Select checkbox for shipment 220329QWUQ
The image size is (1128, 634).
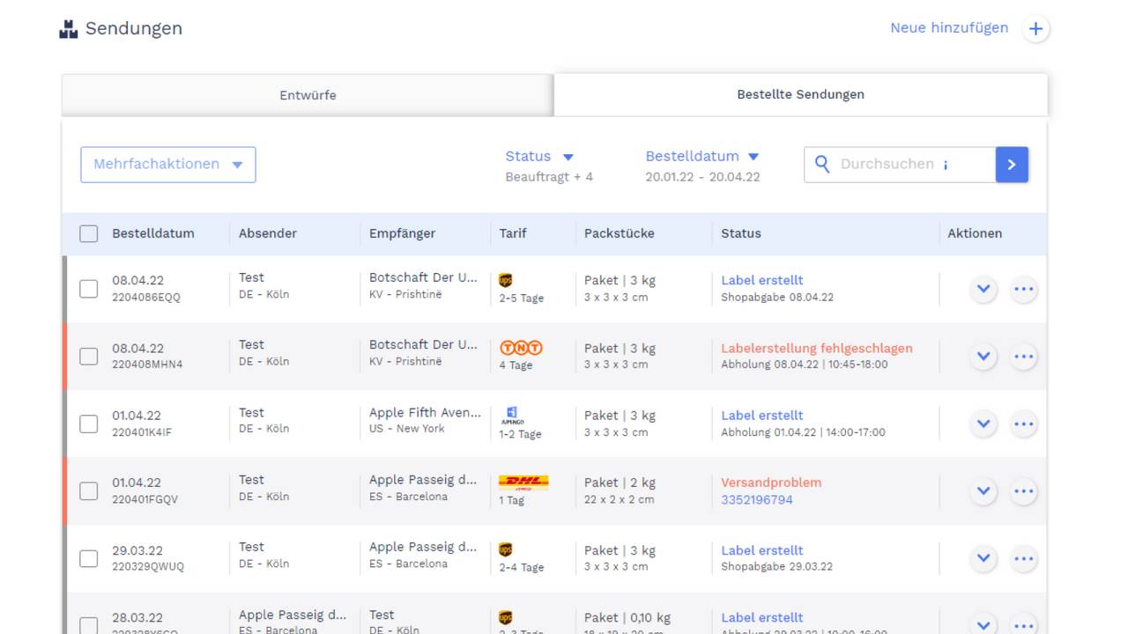tap(89, 558)
